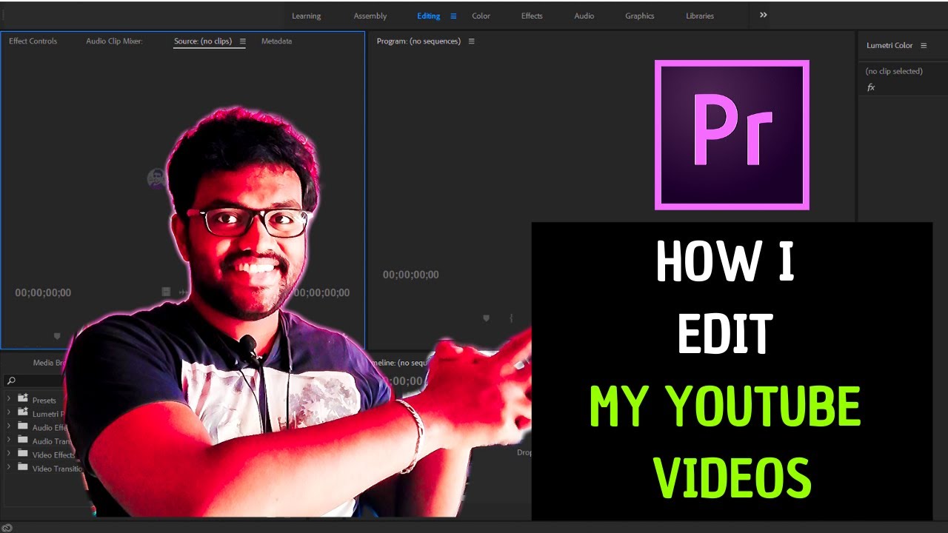
Task: Select the Lumetri Color panel tab
Action: pyautogui.click(x=889, y=45)
